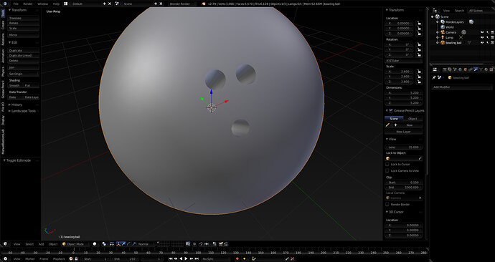Click the Info editor type icon beside File
The image size is (495, 262).
click(x=5, y=4)
